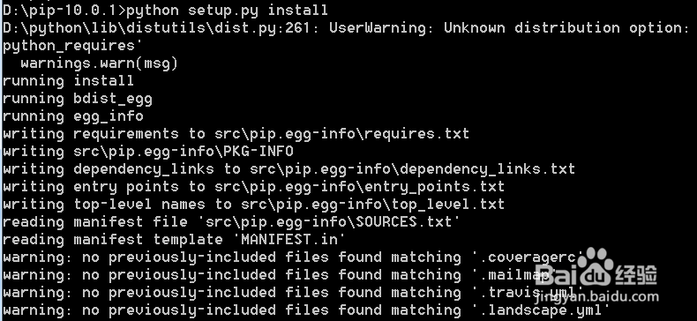Click the top_level.txt path text
This screenshot has height=321, width=697.
pos(372,205)
